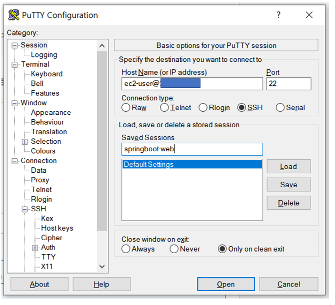The image size is (335, 305).
Task: Click Open to start the session
Action: (x=226, y=284)
